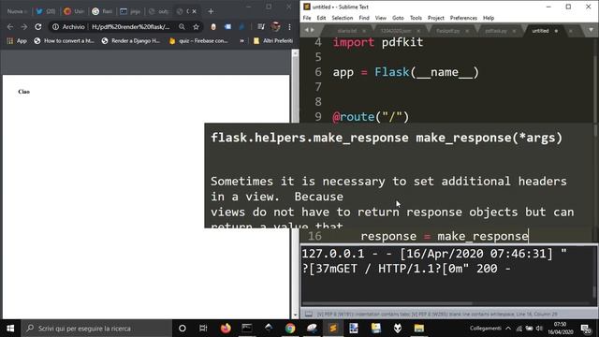
Task: Go forward in Chrome
Action: [24, 27]
